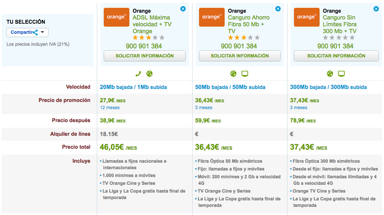This screenshot has height=215, width=384.
Task: Click phone number 900 901 384 of ADSL plan
Action: 144,46
